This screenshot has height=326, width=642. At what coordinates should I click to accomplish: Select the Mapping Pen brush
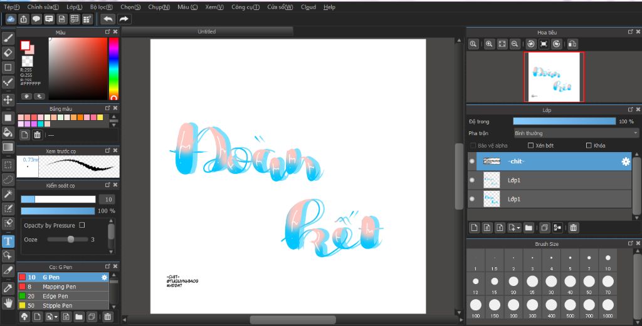click(x=63, y=287)
